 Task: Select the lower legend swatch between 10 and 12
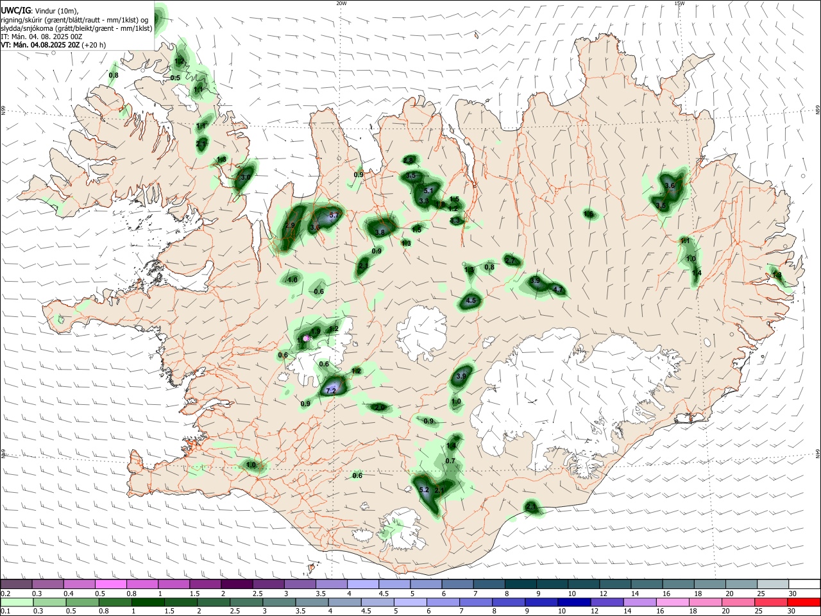click(x=574, y=603)
